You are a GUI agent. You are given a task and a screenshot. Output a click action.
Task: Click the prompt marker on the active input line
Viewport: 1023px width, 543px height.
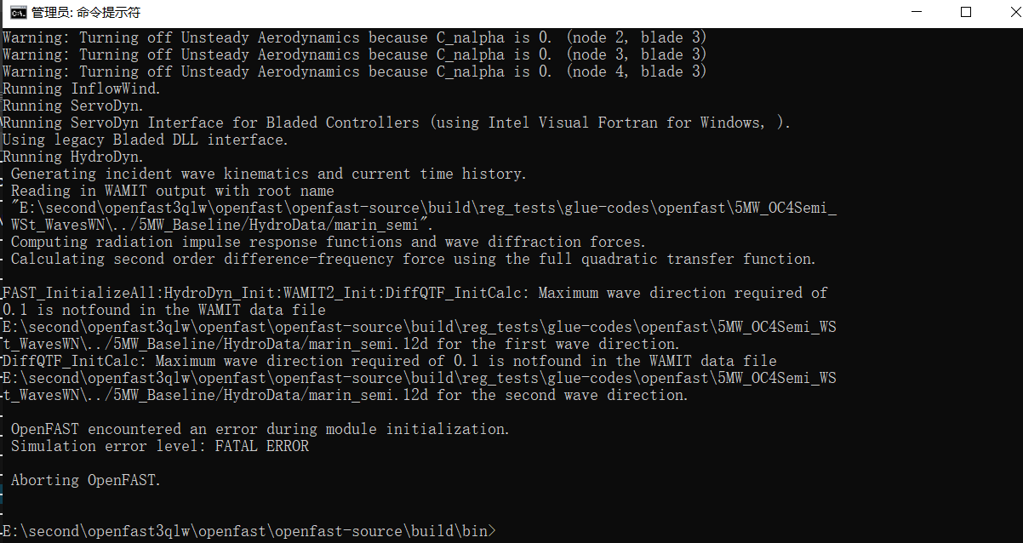492,530
